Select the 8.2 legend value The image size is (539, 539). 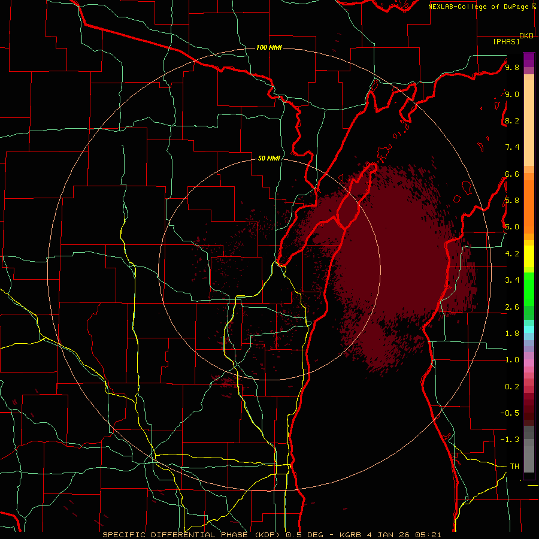512,120
